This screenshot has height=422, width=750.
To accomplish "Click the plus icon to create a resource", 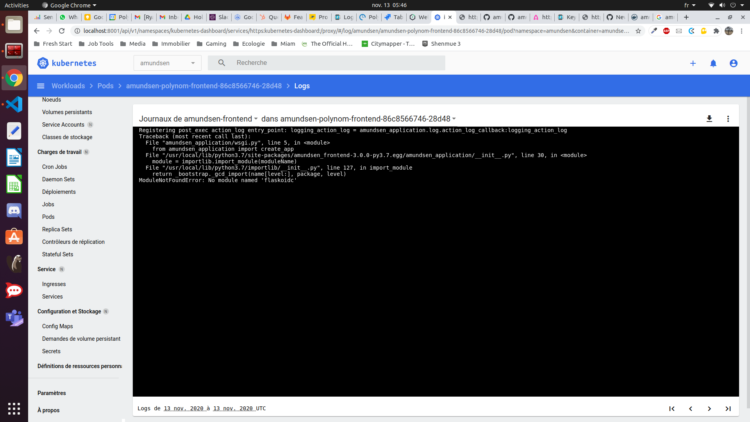I will click(693, 63).
